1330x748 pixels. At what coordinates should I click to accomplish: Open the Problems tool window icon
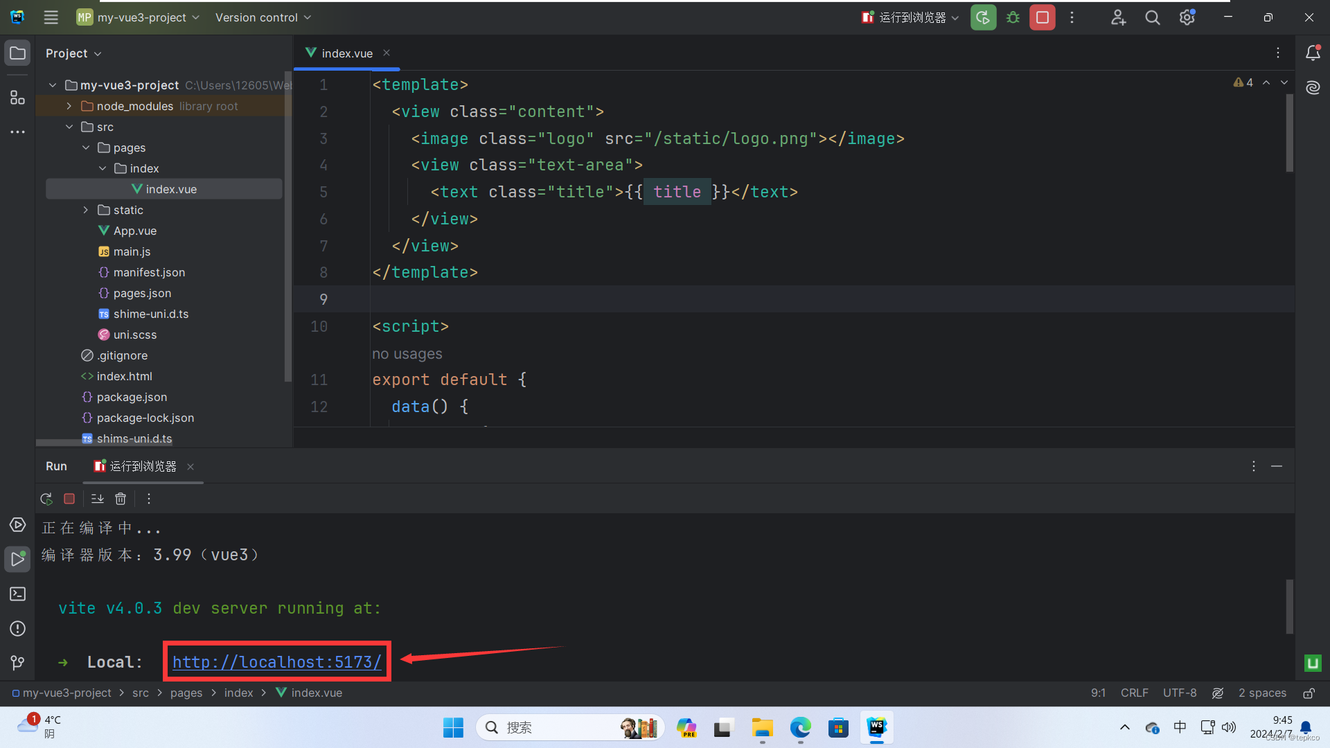tap(17, 629)
